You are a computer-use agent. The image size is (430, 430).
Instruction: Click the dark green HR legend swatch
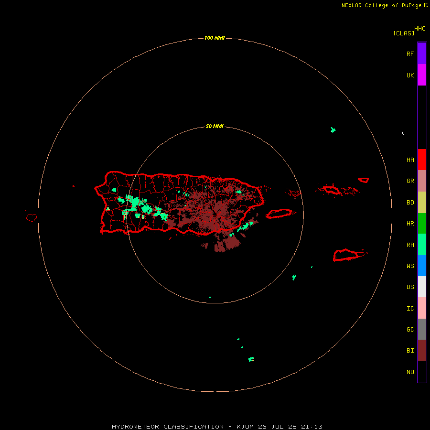[x=422, y=224]
